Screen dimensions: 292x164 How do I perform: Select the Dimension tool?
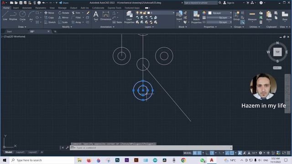[105, 15]
